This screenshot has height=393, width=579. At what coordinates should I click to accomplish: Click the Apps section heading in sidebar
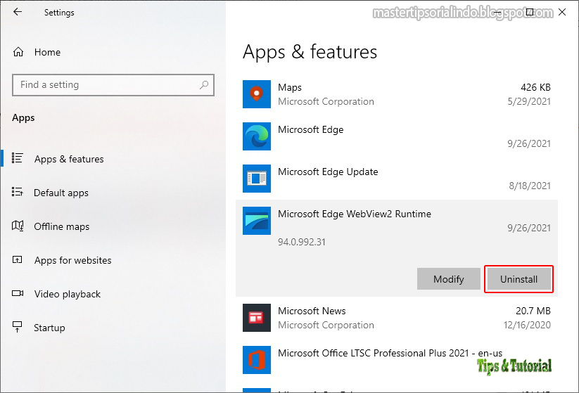pos(23,118)
